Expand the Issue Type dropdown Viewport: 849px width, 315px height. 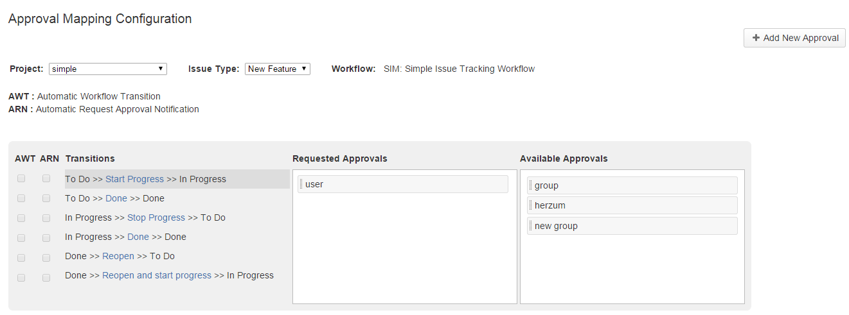click(278, 69)
